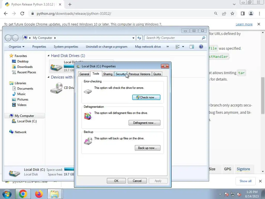Open the Windows Start menu
This screenshot has height=199, width=265.
7,194
